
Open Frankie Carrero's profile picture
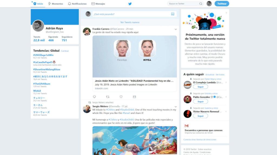(87, 31)
